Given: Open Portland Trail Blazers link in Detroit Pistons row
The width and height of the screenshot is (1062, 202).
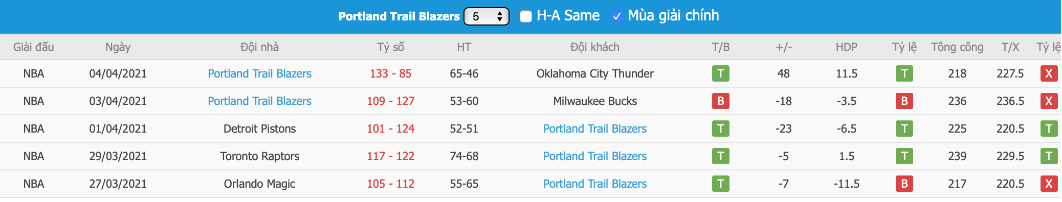Looking at the screenshot, I should (x=595, y=129).
